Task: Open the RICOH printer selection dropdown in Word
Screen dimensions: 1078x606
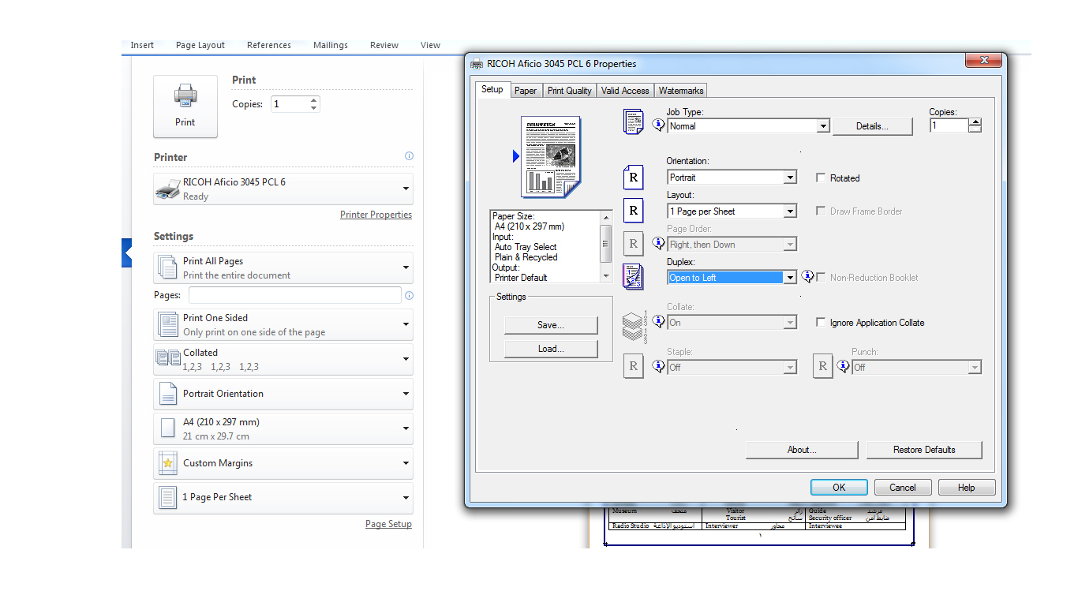Action: (283, 189)
